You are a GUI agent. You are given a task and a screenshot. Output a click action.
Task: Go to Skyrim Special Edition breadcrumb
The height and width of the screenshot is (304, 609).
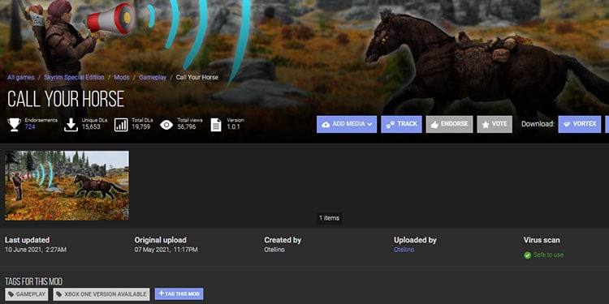(74, 78)
